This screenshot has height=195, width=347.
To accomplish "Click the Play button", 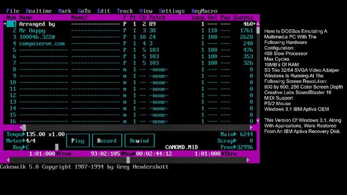I will pos(78,141).
